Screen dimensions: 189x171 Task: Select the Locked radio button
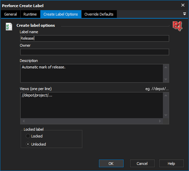tap(28, 136)
